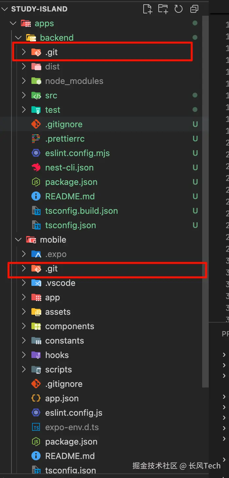Expand the backend .git folder
Screen dimensions: 229x478
click(x=24, y=52)
